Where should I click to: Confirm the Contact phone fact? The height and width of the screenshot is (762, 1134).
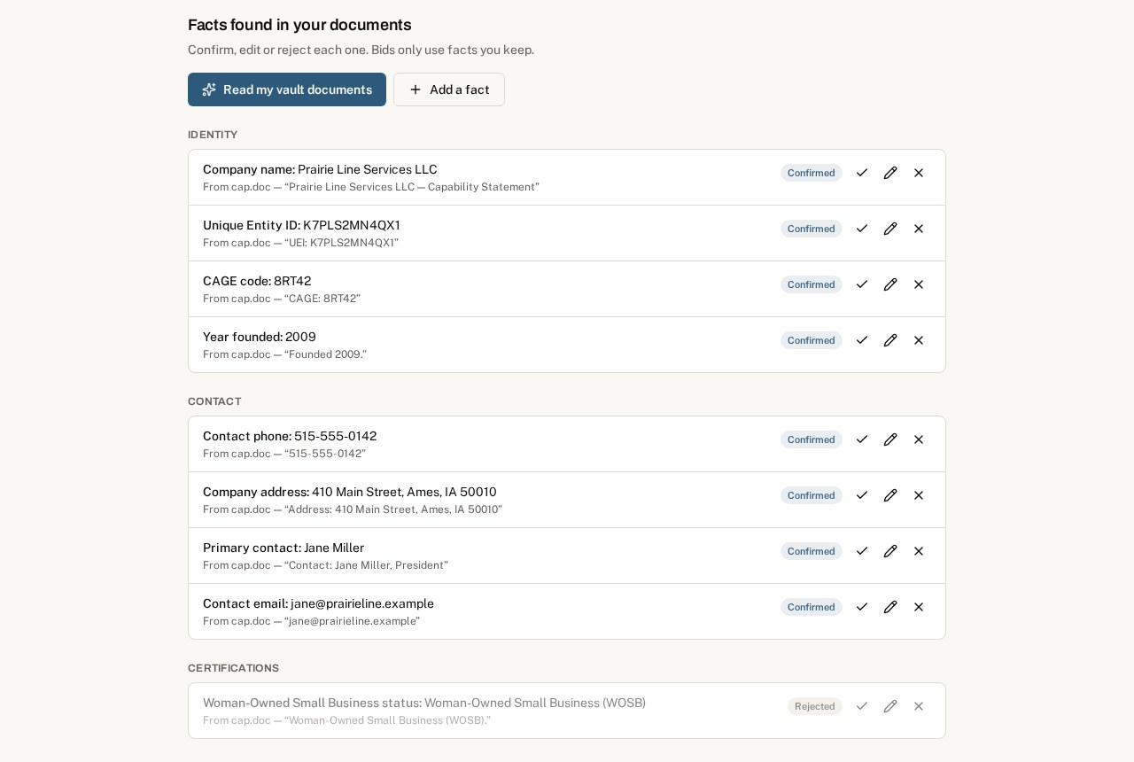tap(862, 439)
